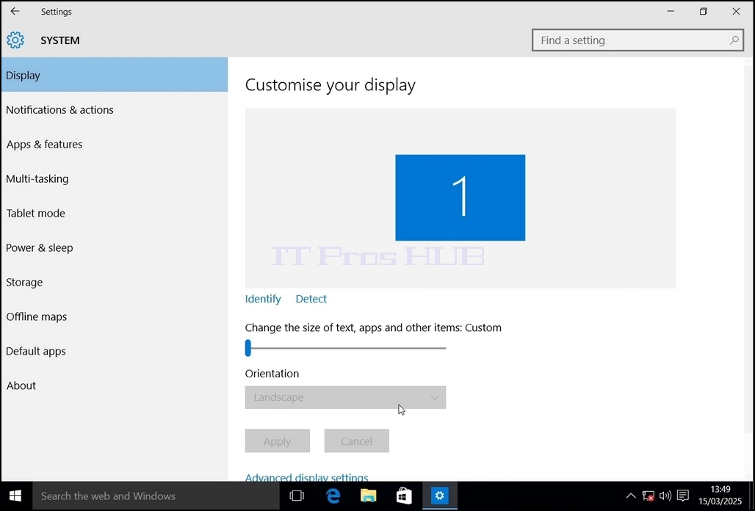Image resolution: width=755 pixels, height=511 pixels.
Task: Launch Microsoft Edge from the taskbar
Action: tap(333, 496)
